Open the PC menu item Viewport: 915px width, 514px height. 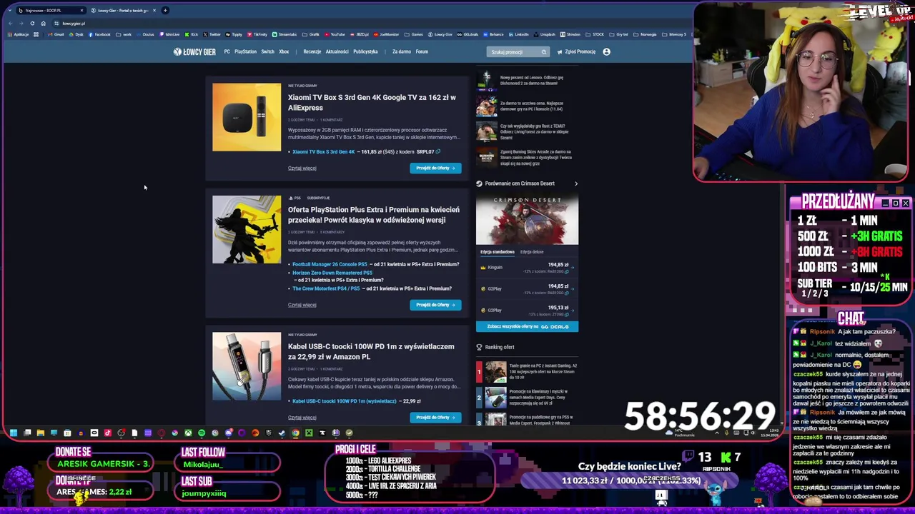[x=227, y=51]
